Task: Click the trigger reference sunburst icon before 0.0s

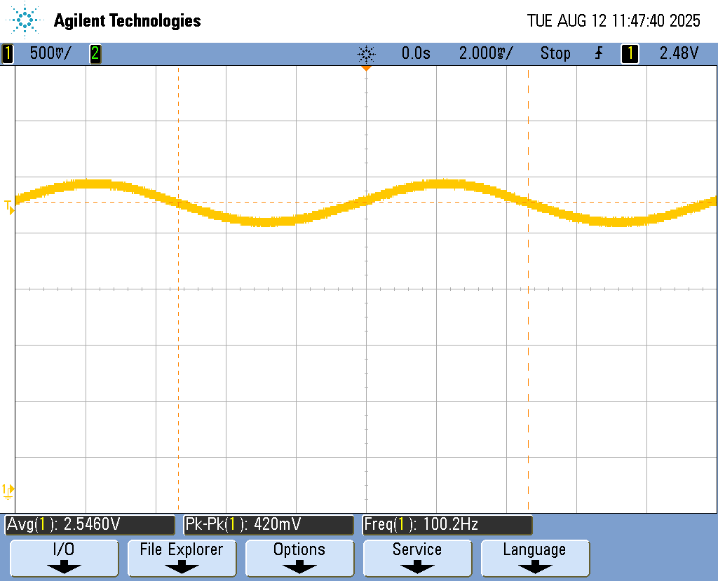Action: pyautogui.click(x=366, y=53)
